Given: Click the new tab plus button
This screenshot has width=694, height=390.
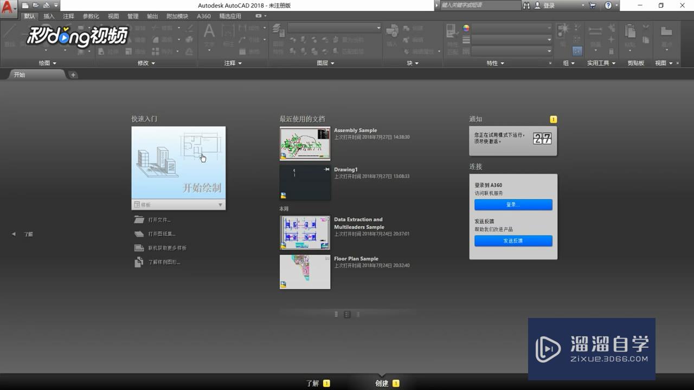Looking at the screenshot, I should click(73, 75).
